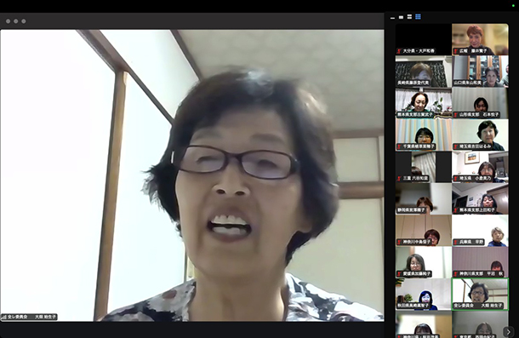Click the first gray window control dot

(8, 21)
